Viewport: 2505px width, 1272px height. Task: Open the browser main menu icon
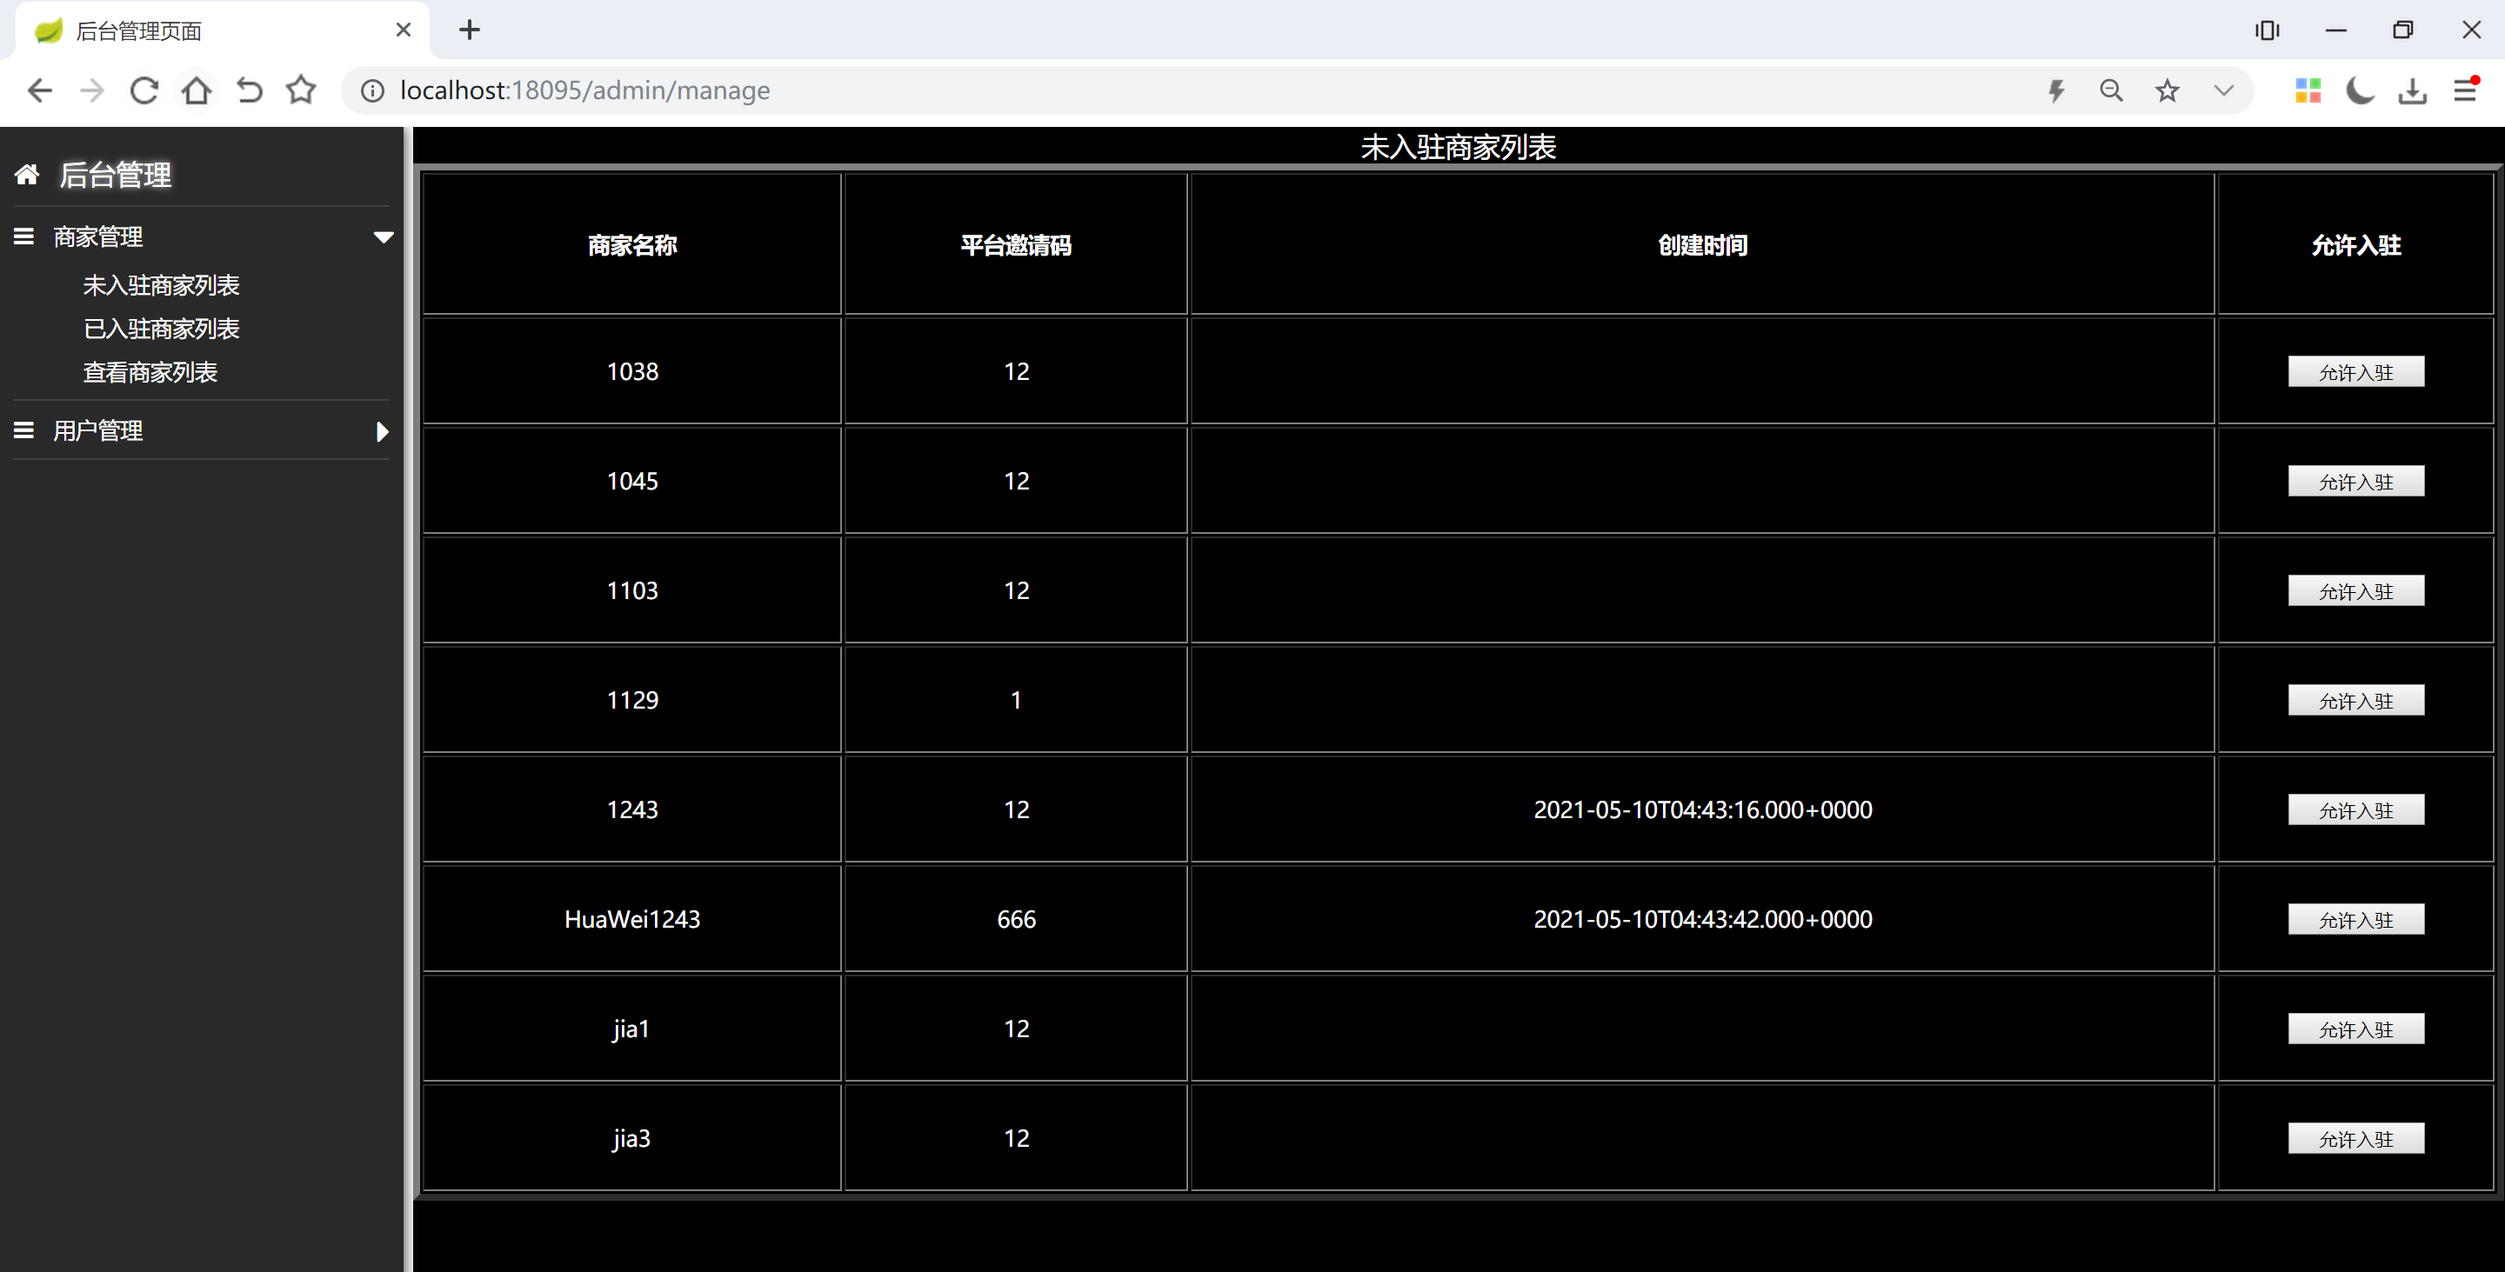(x=2466, y=90)
